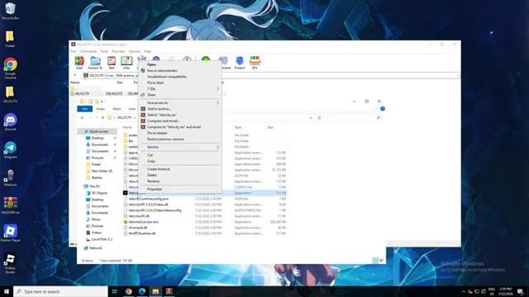Select the desktop icon labeled Folder
This screenshot has width=529, height=297.
10,39
